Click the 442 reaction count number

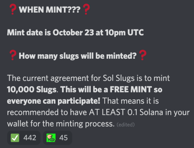[30, 138]
